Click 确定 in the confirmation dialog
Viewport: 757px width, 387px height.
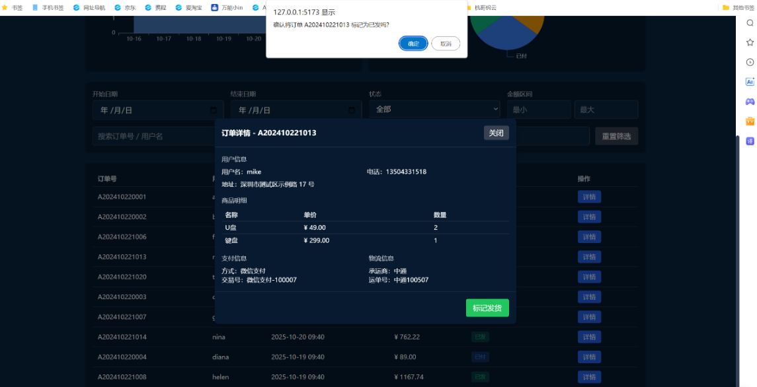(x=413, y=44)
